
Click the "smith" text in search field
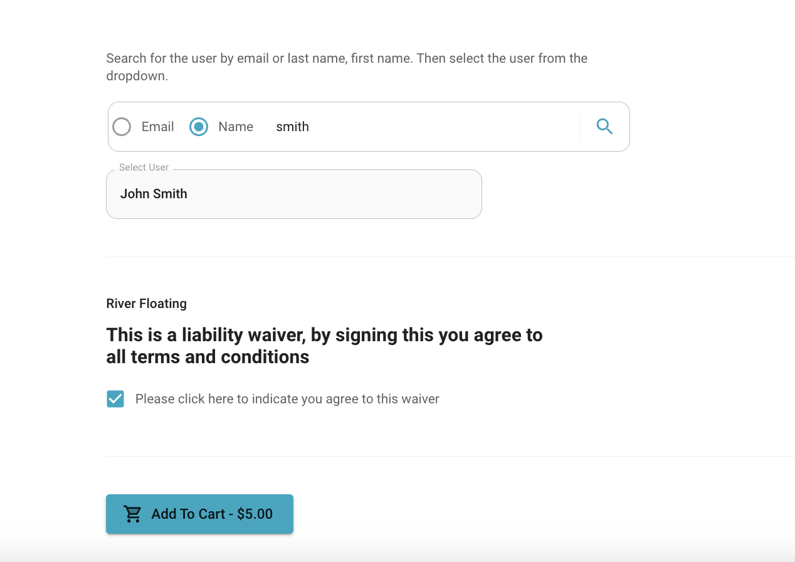(293, 127)
